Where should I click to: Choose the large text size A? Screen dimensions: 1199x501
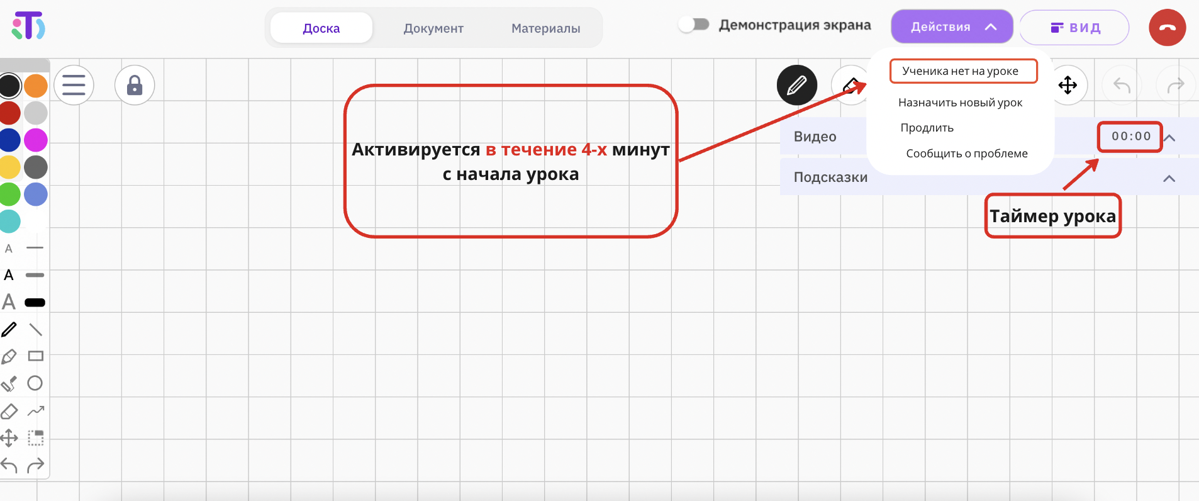pos(9,302)
